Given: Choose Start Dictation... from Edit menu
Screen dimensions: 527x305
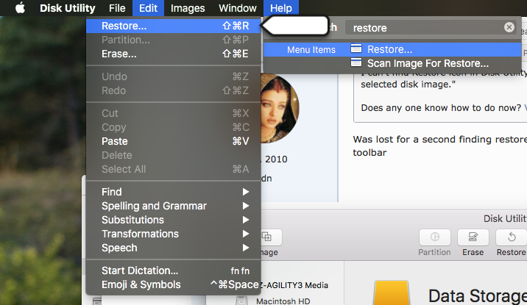Looking at the screenshot, I should tap(174, 270).
